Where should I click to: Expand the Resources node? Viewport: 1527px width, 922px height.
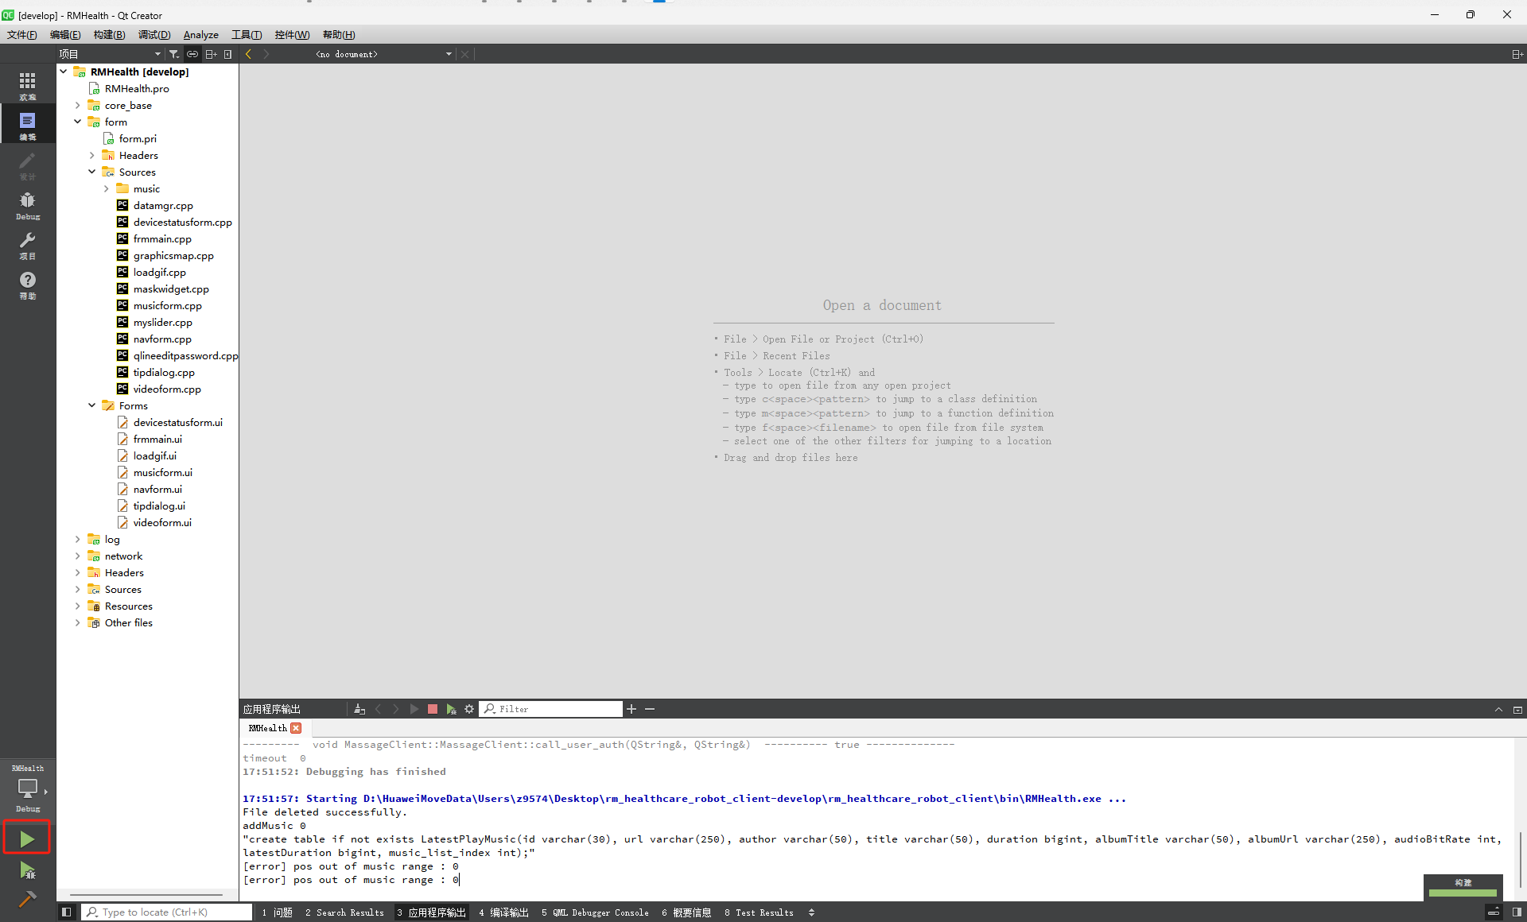click(78, 606)
